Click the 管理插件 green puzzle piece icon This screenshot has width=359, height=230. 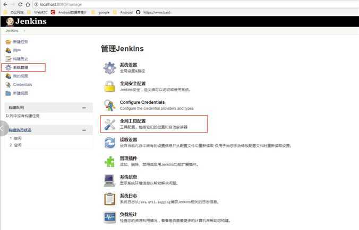click(x=110, y=162)
